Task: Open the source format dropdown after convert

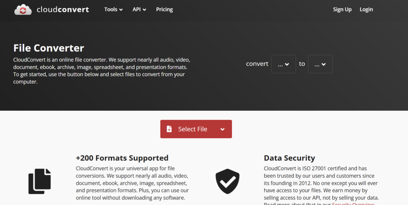Action: [x=283, y=64]
